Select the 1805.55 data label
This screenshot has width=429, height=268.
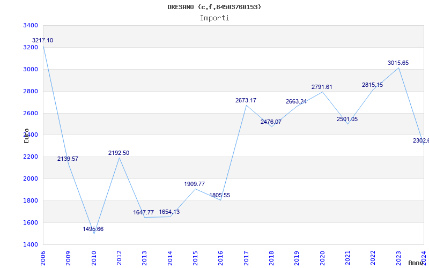[220, 196]
